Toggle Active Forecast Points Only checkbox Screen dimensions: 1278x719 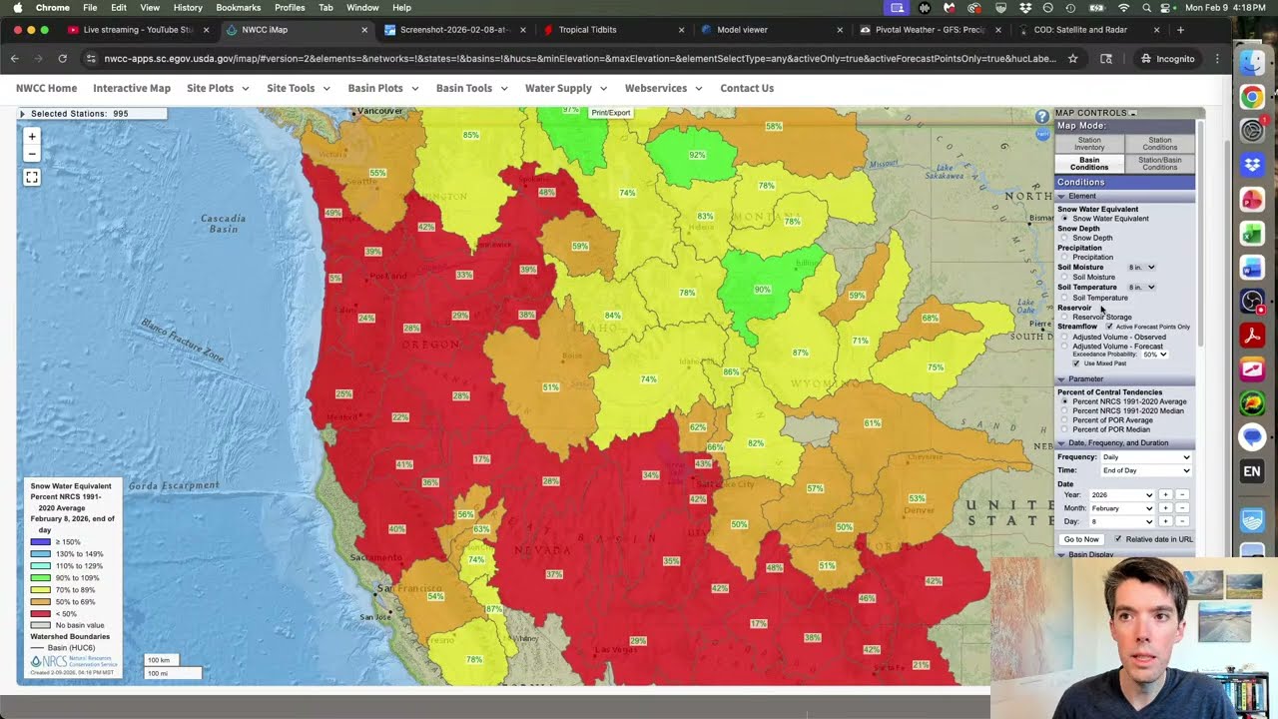(1109, 327)
